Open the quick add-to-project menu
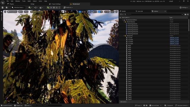190x107 pixels. pos(30,7)
